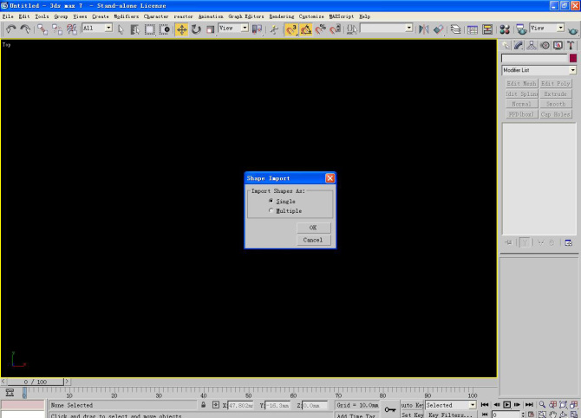Activate the Select and Scale tool
Image resolution: width=581 pixels, height=418 pixels.
[x=210, y=29]
